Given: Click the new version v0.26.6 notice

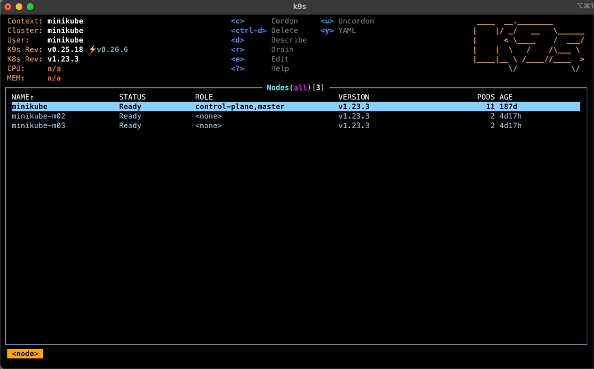Looking at the screenshot, I should (112, 49).
